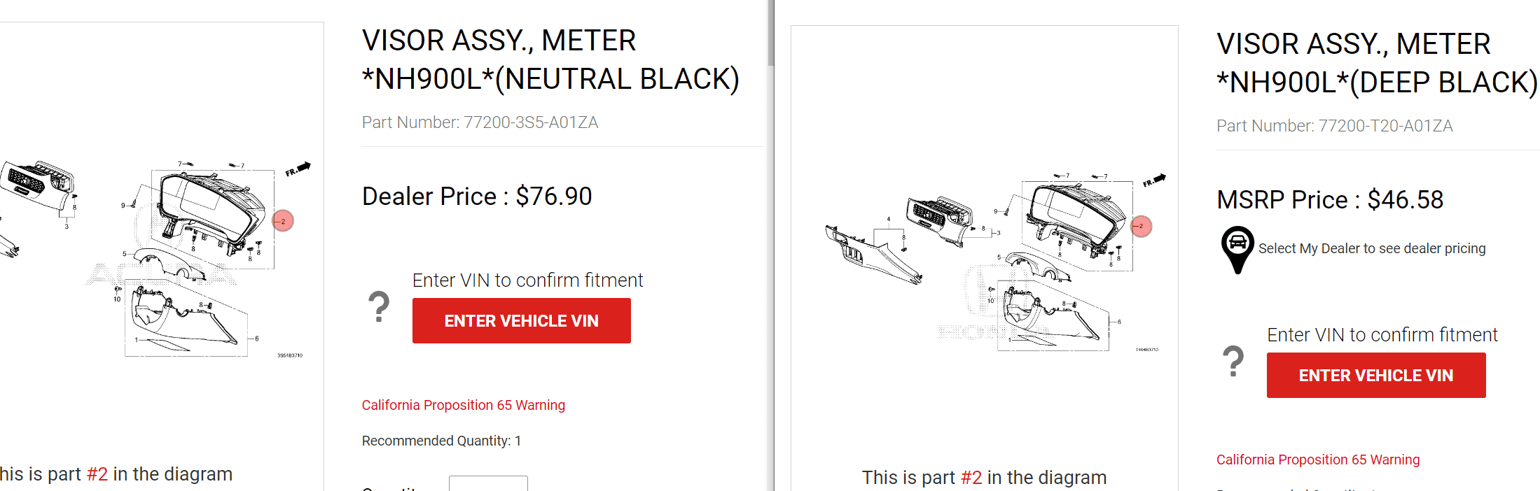
Task: Open California Proposition 65 Warning on right page
Action: (1318, 460)
